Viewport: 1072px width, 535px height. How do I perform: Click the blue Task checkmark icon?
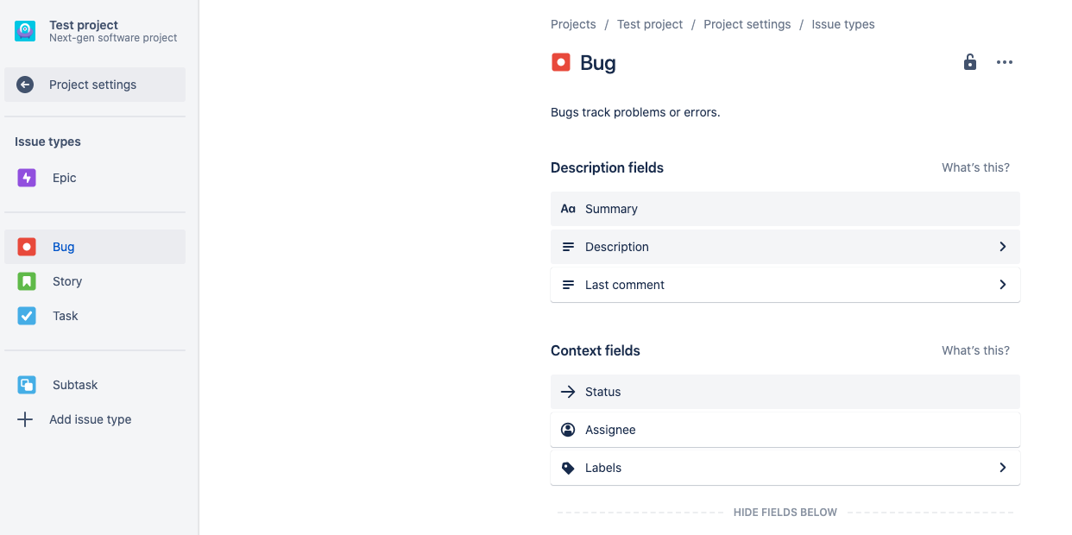26,315
